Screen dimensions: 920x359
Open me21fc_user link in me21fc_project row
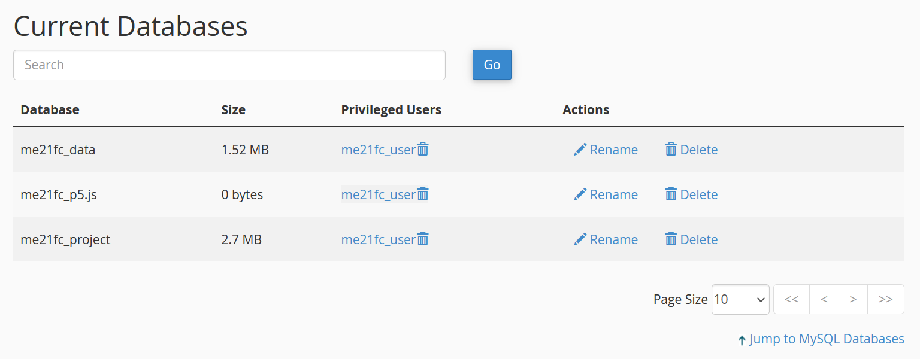(x=378, y=239)
